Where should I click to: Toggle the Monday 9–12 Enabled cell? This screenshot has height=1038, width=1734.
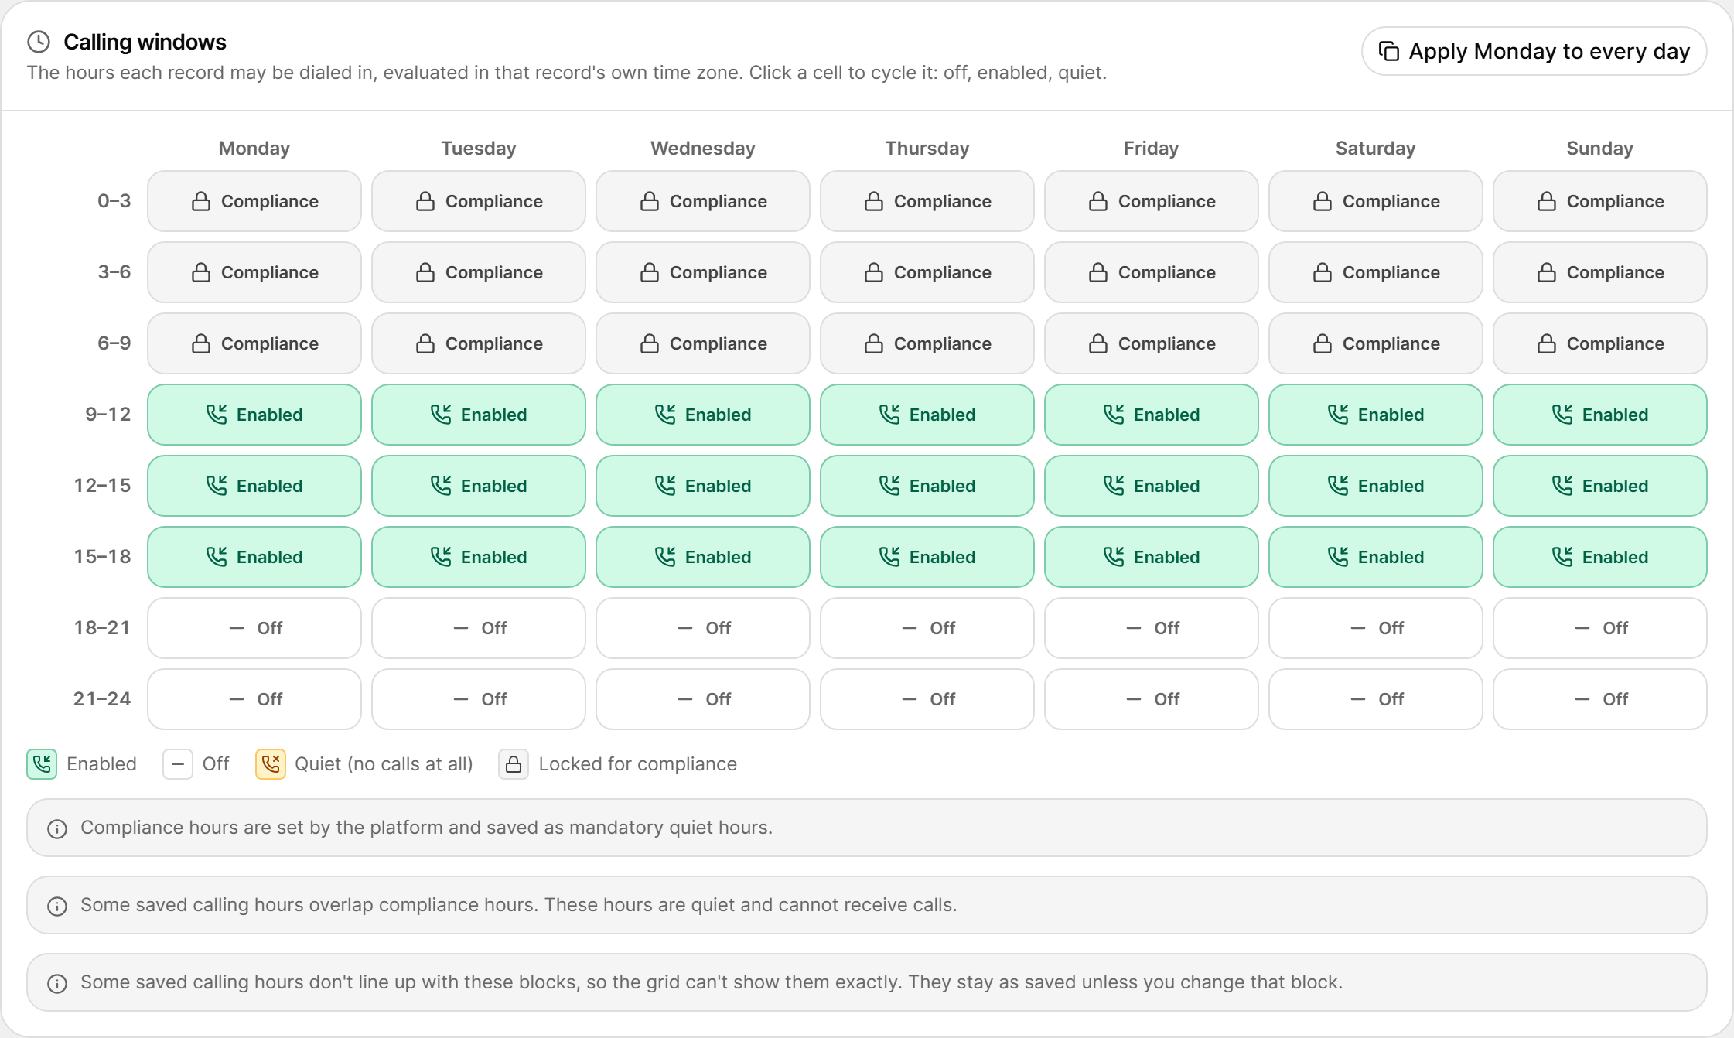click(x=254, y=415)
